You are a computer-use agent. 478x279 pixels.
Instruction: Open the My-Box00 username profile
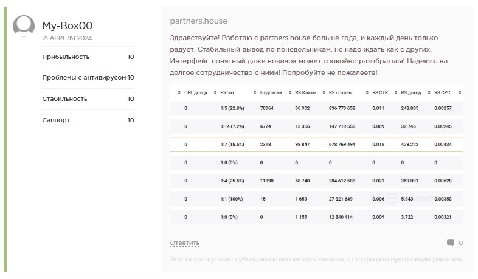(x=68, y=26)
